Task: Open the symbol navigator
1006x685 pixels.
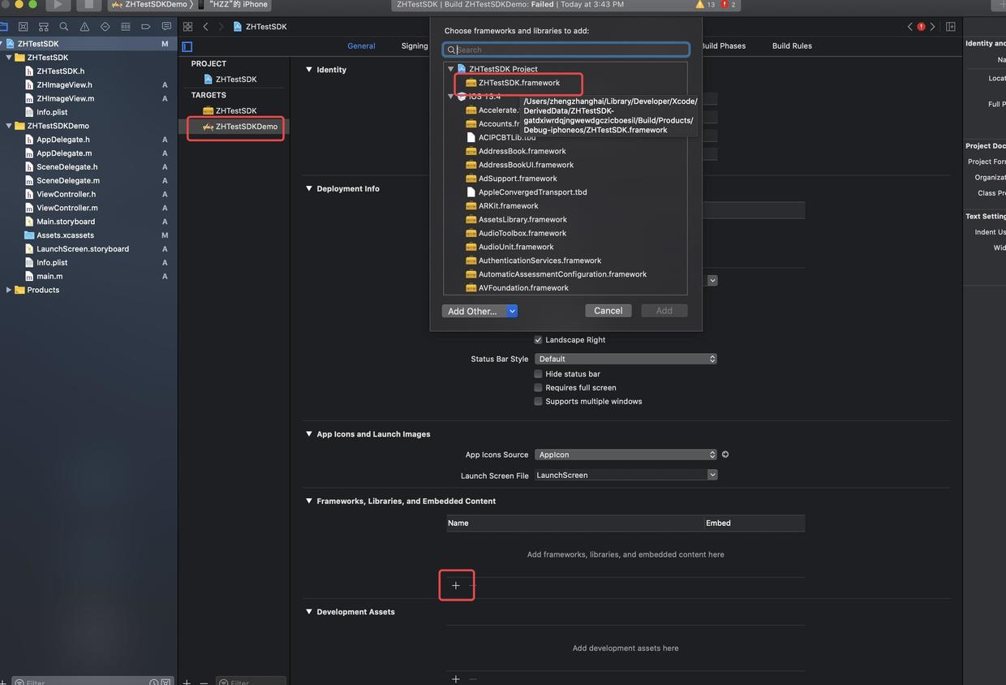Action: (43, 27)
